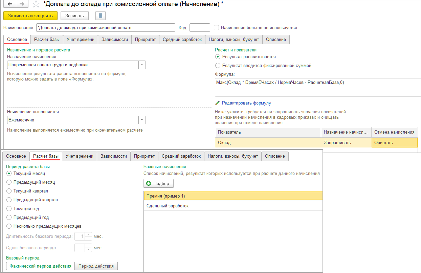The height and width of the screenshot is (273, 421).
Task: Click the green plus Подбор button
Action: (x=158, y=183)
